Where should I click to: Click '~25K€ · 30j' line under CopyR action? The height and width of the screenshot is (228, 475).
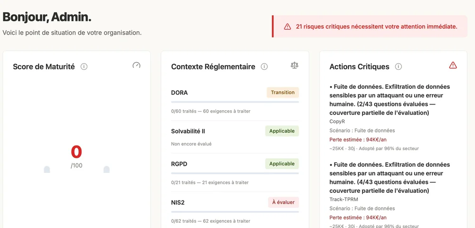tap(374, 148)
